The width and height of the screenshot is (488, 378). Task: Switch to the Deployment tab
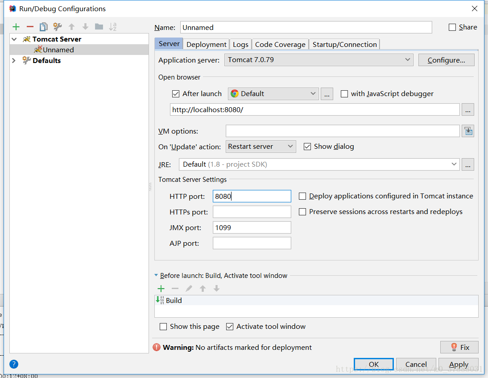click(x=207, y=44)
